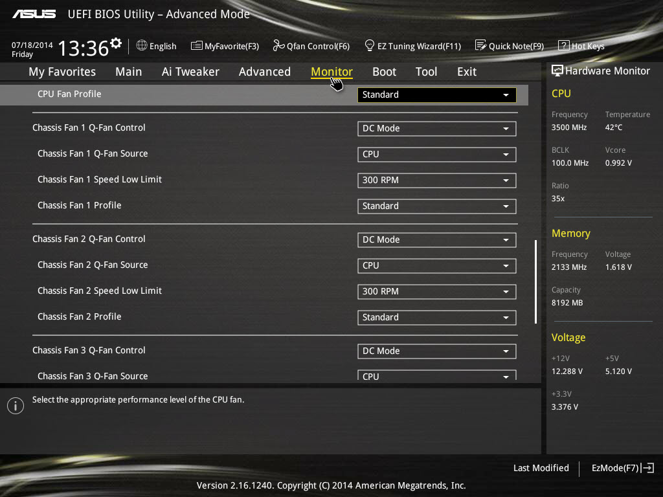Click the EZ Tuning Wizard bulb icon
The height and width of the screenshot is (497, 663).
[x=370, y=45]
